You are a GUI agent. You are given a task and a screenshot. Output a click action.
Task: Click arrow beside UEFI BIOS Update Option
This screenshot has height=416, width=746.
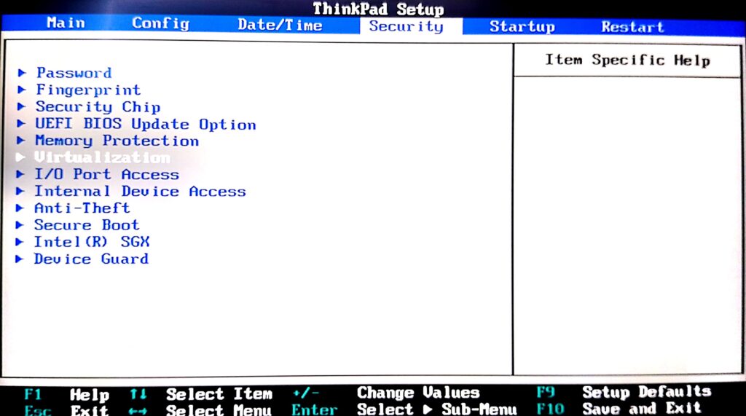click(x=21, y=124)
